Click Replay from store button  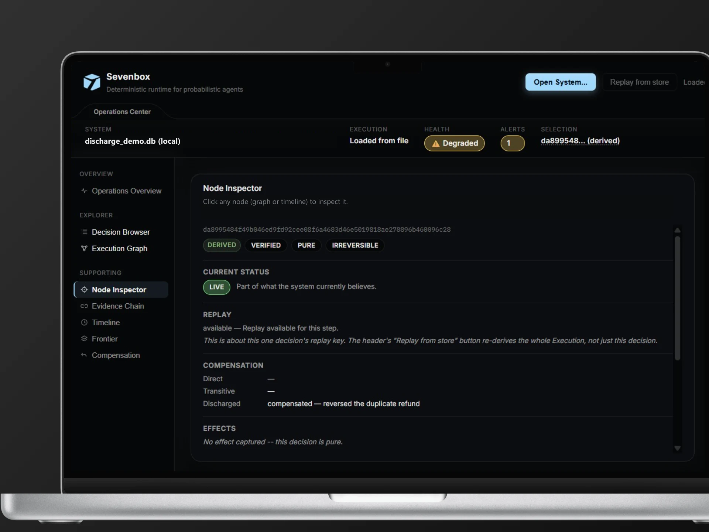coord(639,82)
